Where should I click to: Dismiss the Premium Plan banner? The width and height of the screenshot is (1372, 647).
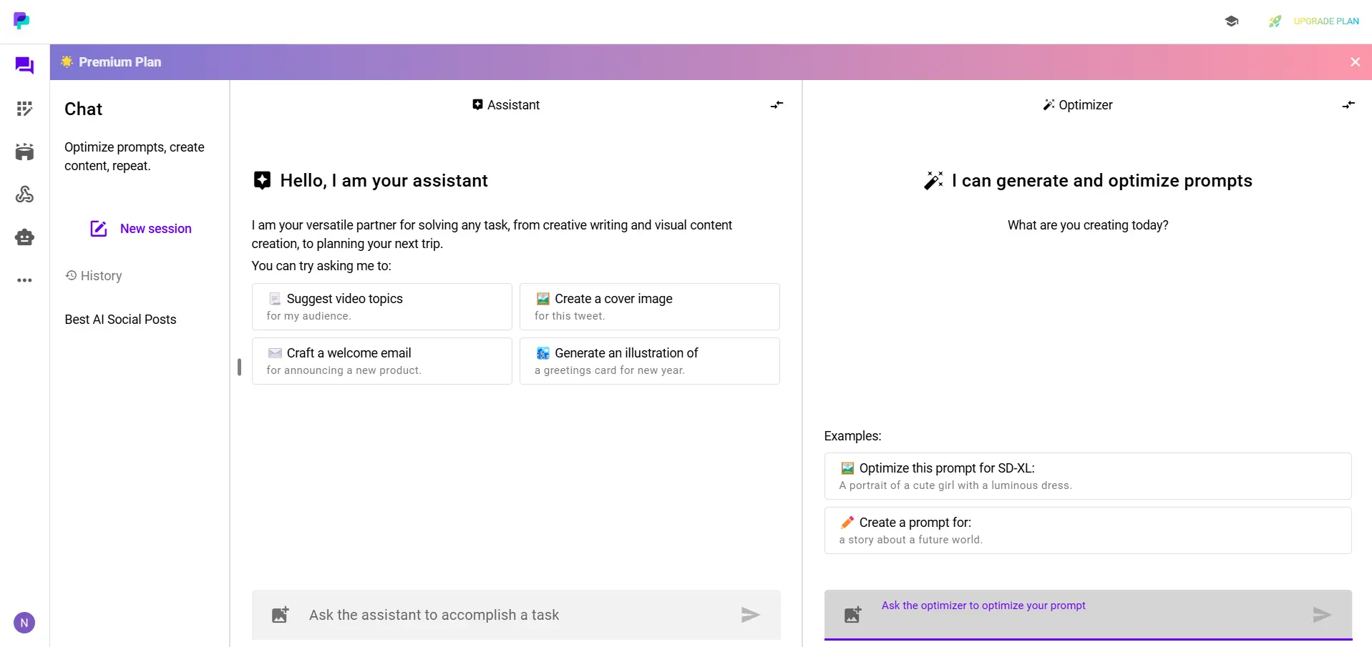click(1354, 61)
